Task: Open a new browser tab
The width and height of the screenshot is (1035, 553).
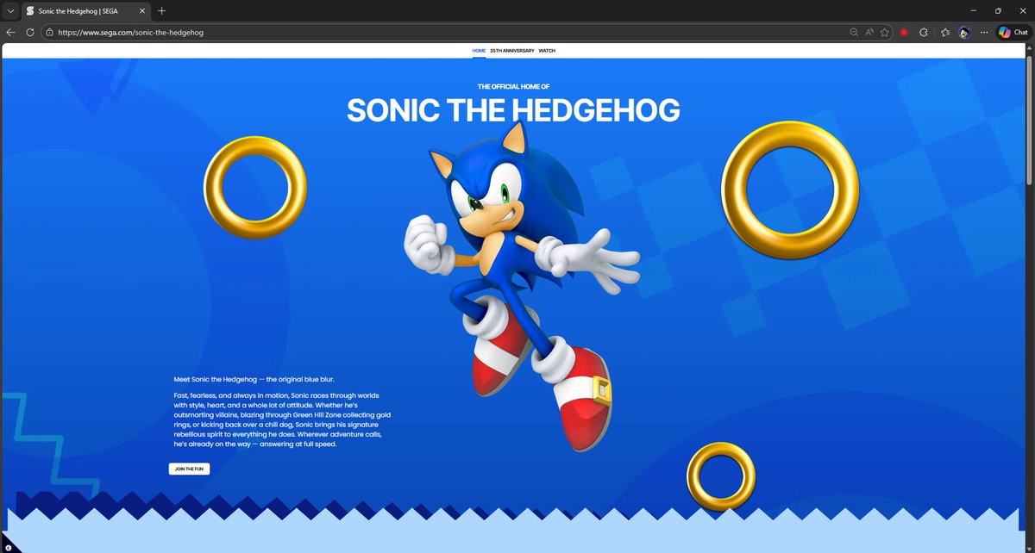Action: tap(161, 10)
